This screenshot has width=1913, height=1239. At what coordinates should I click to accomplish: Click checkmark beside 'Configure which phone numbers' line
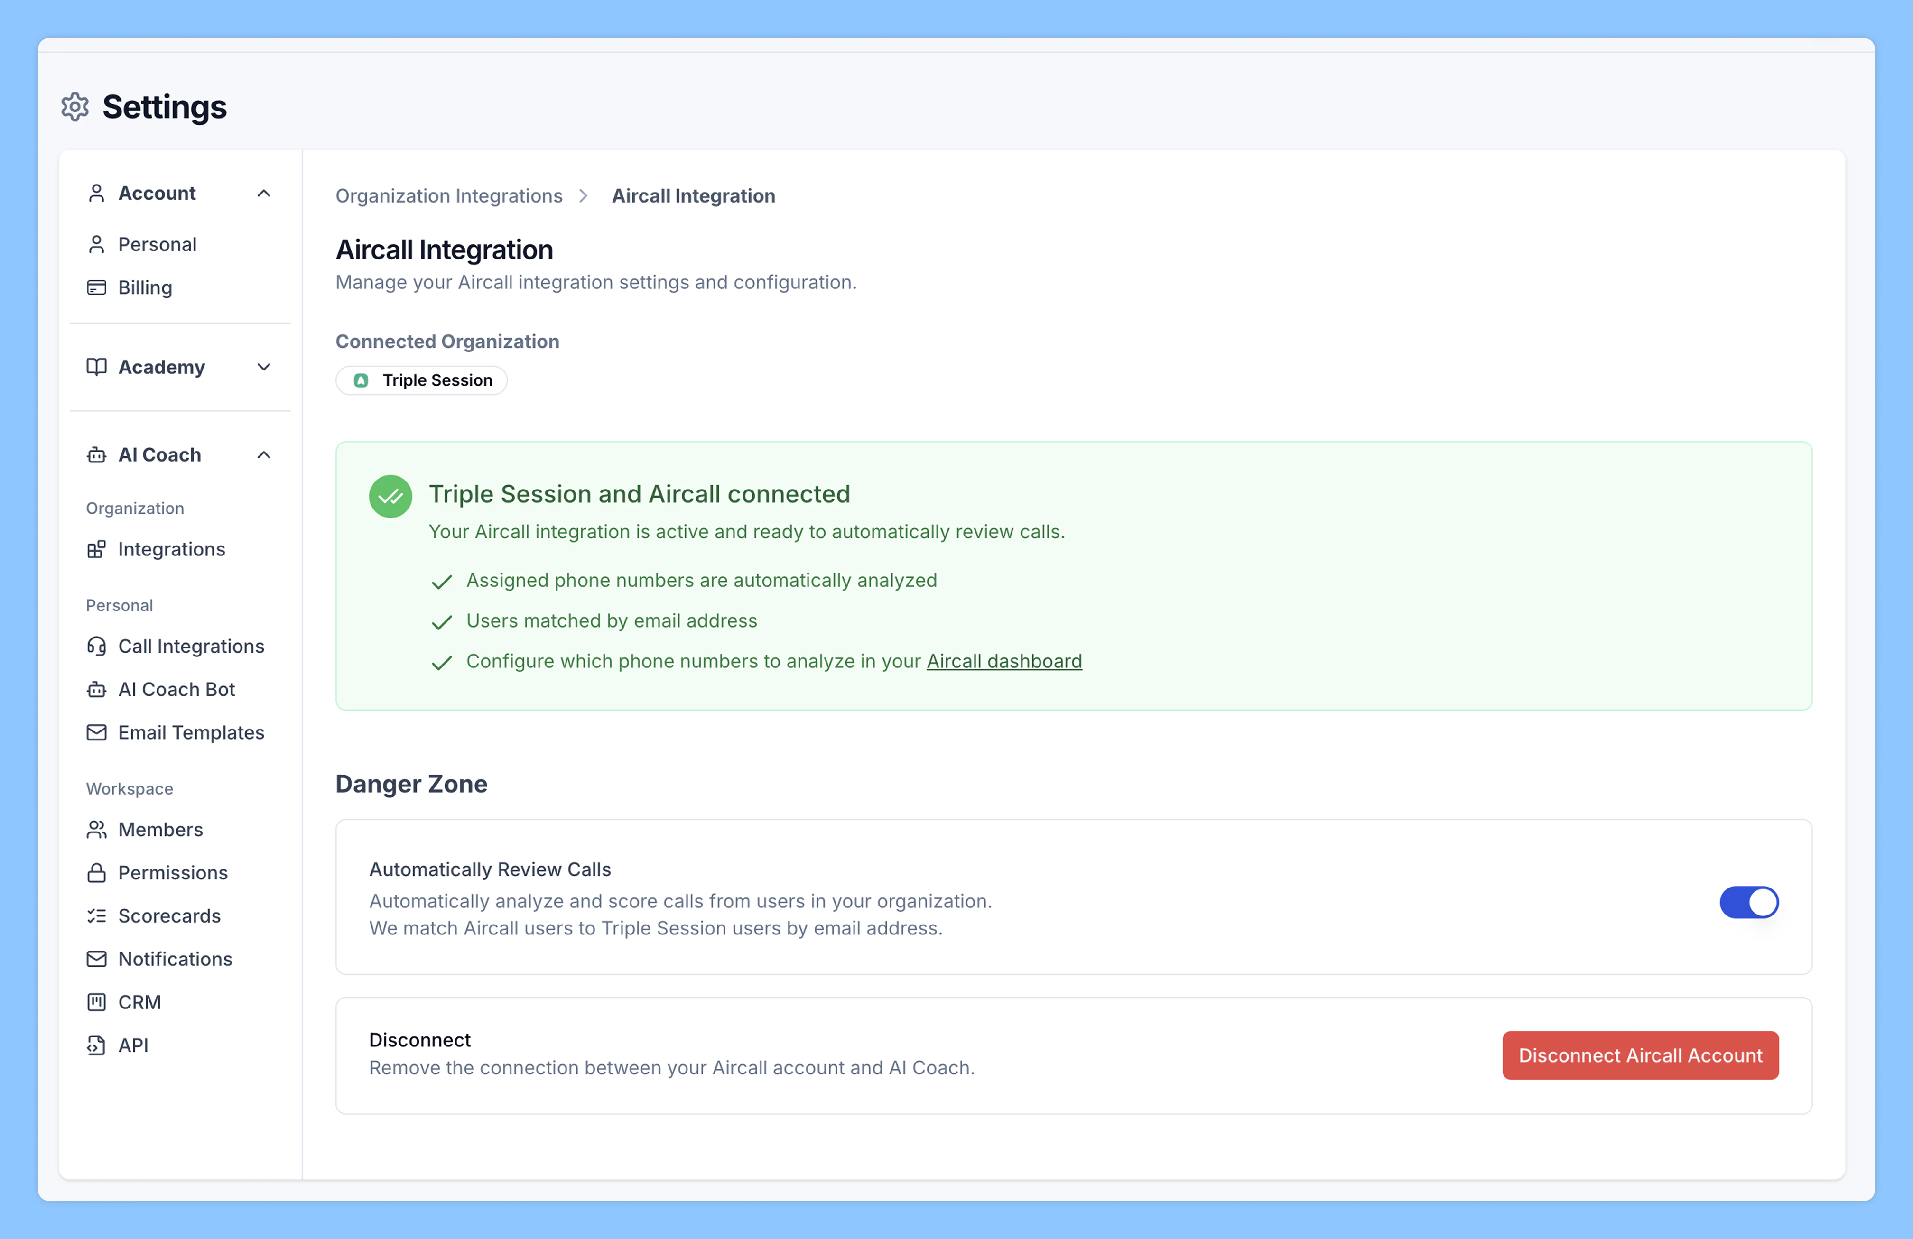(441, 663)
